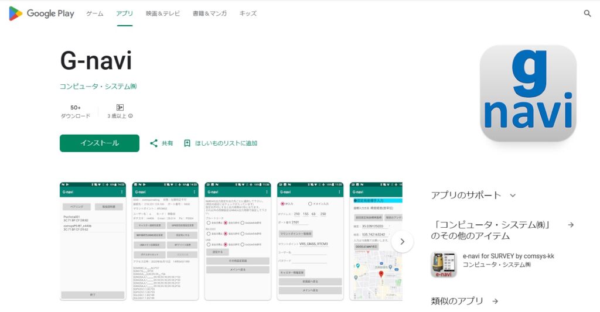Open other items by コンピュータ・システム㈱ arrow
The width and height of the screenshot is (600, 312).
[x=570, y=225]
